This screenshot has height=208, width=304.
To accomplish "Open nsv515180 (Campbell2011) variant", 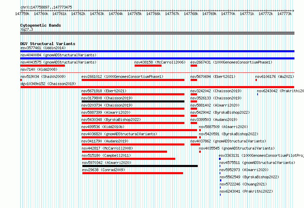I will point(106,155).
